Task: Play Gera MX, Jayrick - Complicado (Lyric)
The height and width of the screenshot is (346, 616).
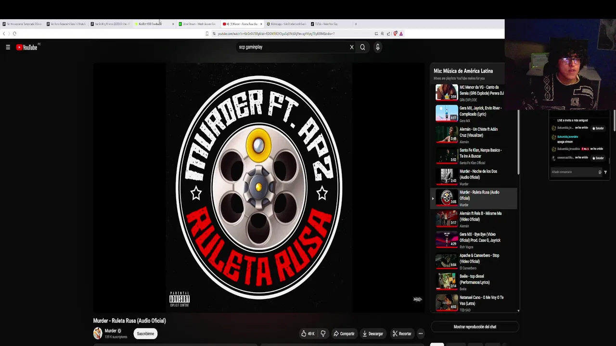Action: click(474, 113)
